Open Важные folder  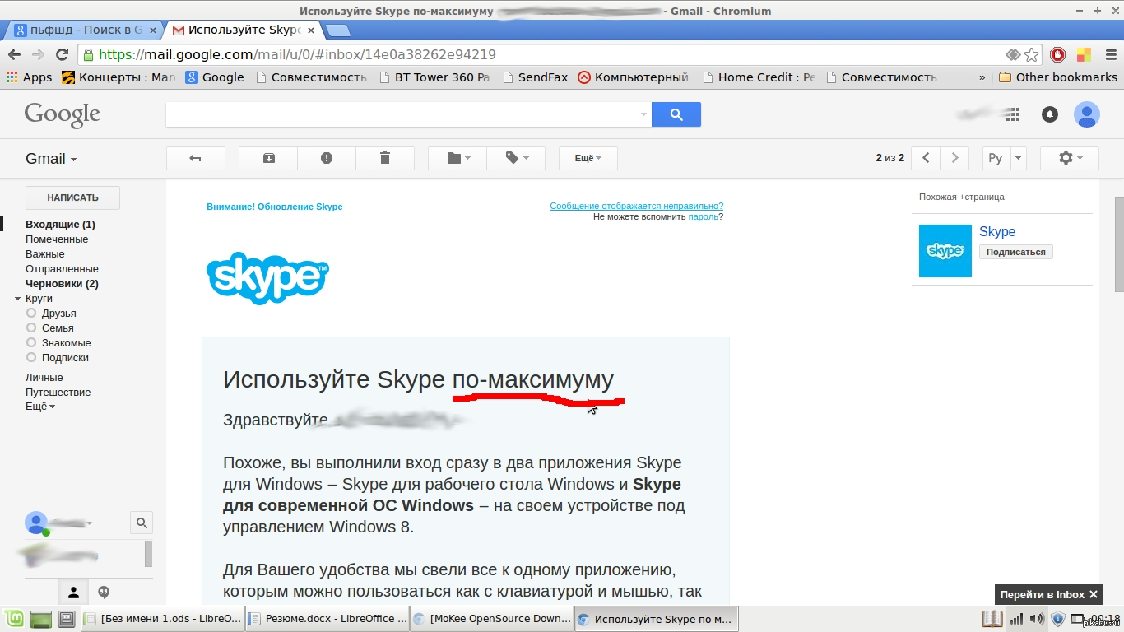(x=44, y=253)
